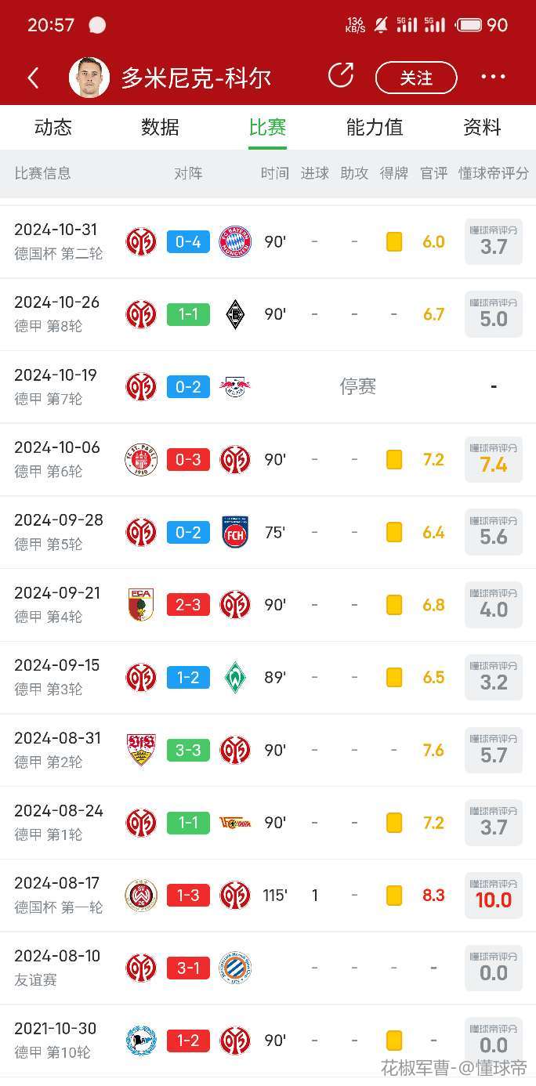This screenshot has width=536, height=1086.
Task: Tap the Heidenheim FCH club logo
Action: click(235, 532)
